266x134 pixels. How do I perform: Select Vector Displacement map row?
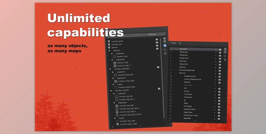point(195,79)
